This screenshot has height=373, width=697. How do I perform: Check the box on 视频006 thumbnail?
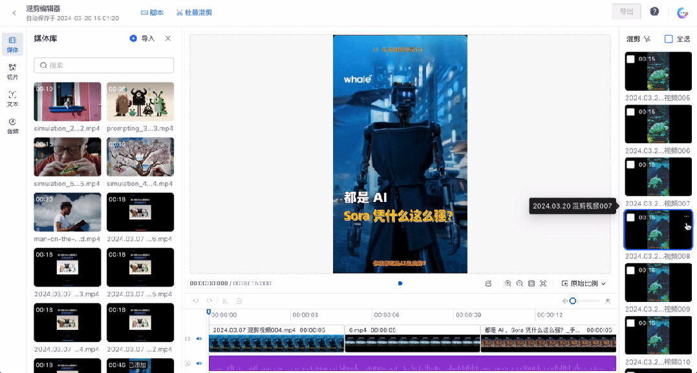coord(630,112)
